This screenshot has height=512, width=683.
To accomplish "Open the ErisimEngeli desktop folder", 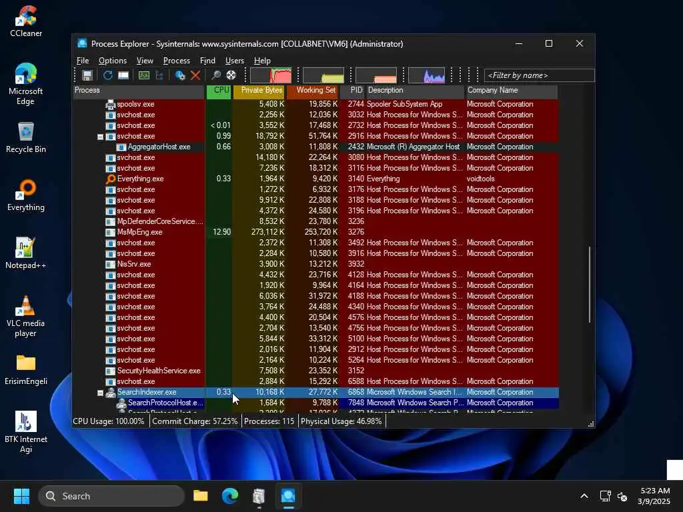I will (26, 369).
